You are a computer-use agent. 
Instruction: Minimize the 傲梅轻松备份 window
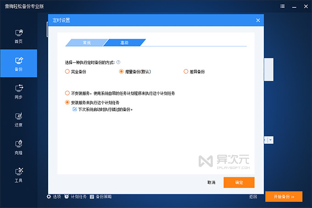click(x=294, y=7)
